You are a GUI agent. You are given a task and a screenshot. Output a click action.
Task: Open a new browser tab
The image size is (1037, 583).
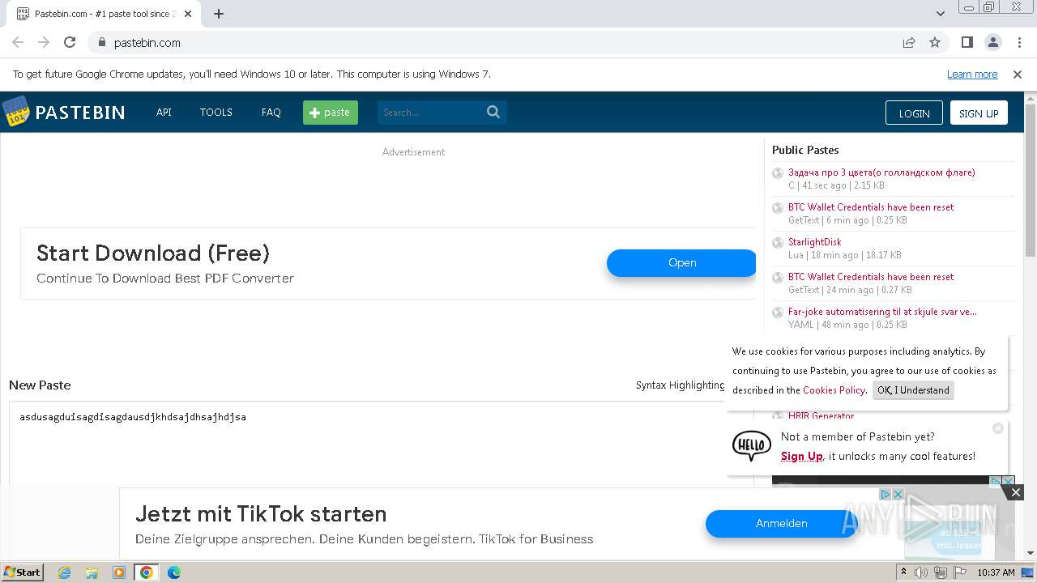[219, 14]
